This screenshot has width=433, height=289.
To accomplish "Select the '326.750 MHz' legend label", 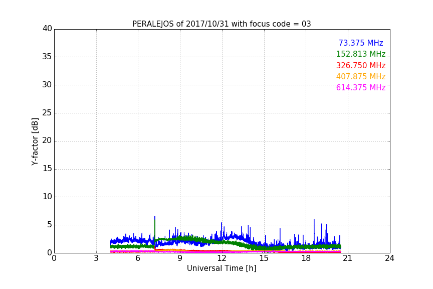I will (361, 66).
